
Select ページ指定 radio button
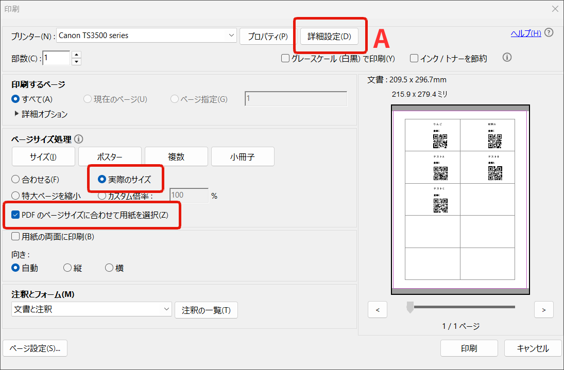click(x=175, y=99)
